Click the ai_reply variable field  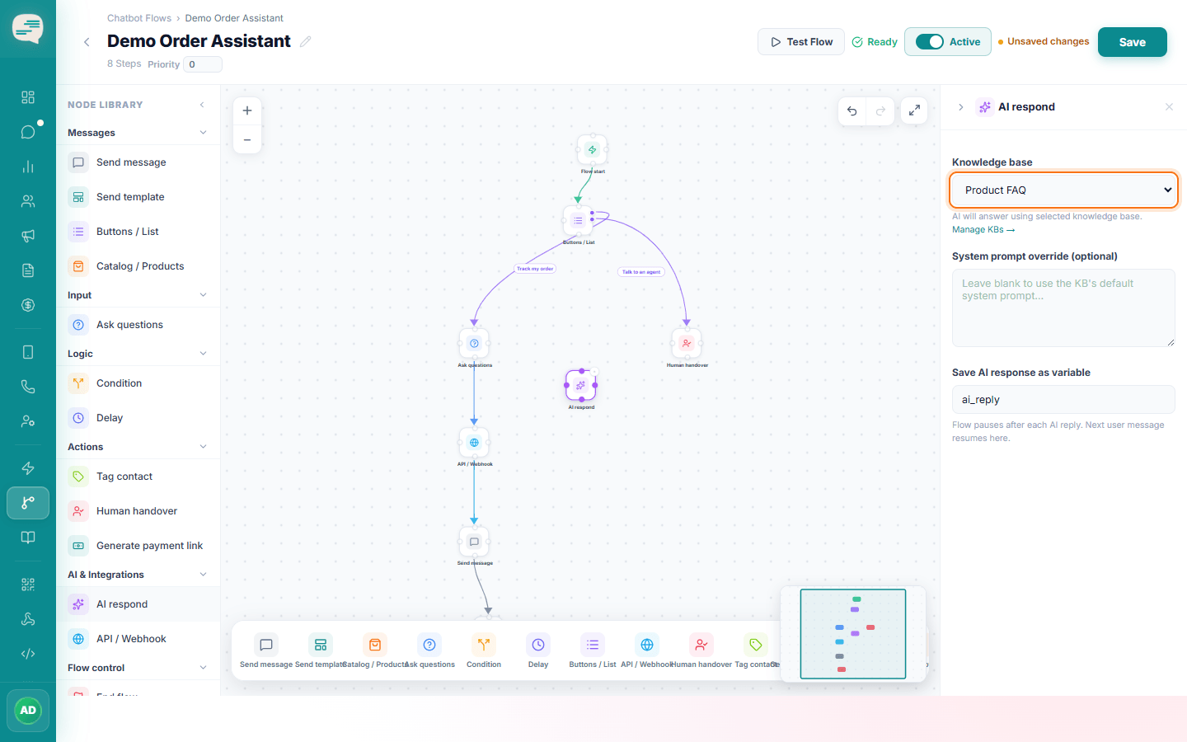tap(1063, 400)
